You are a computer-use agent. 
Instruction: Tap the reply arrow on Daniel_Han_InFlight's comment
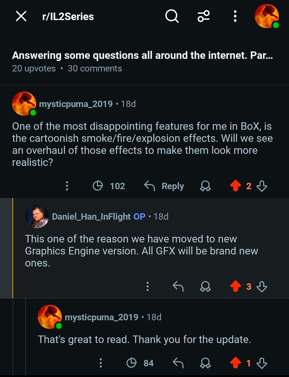(178, 287)
